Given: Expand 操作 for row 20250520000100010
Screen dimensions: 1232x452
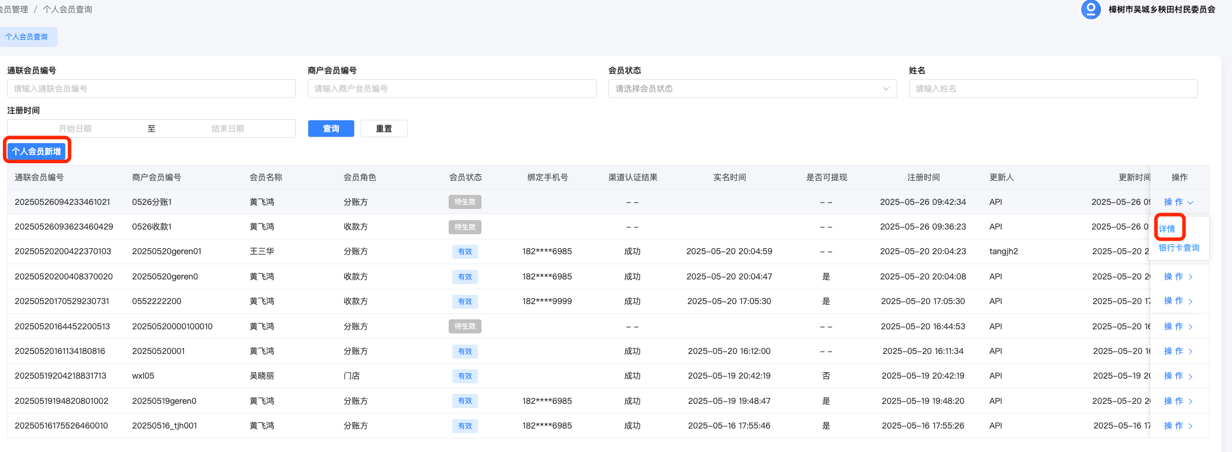Looking at the screenshot, I should [x=1179, y=326].
